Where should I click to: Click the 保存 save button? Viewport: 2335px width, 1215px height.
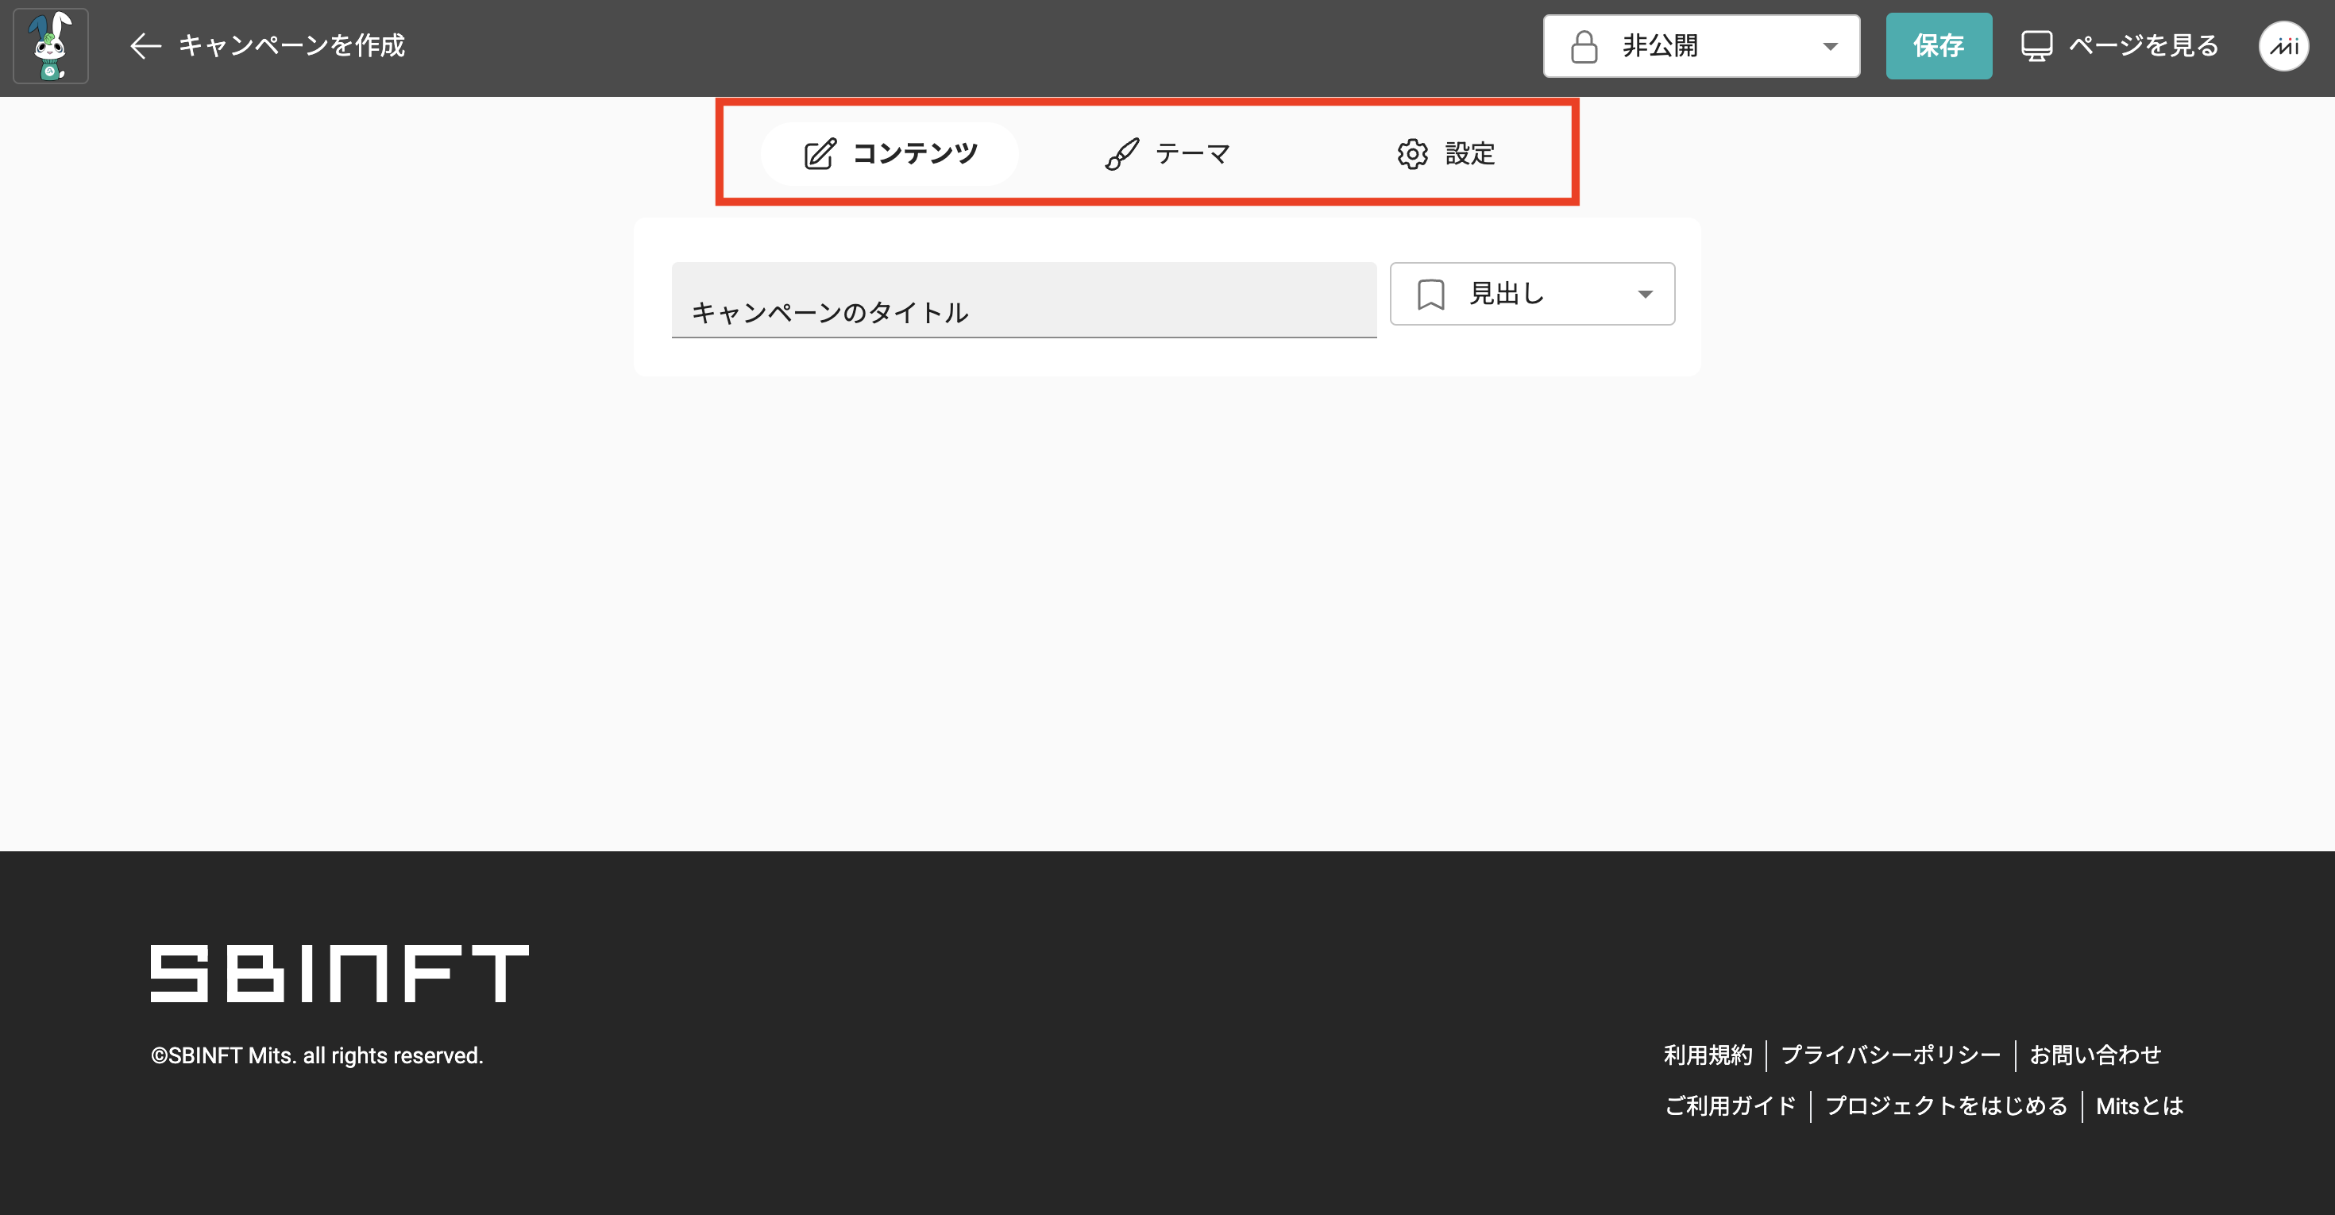coord(1939,46)
